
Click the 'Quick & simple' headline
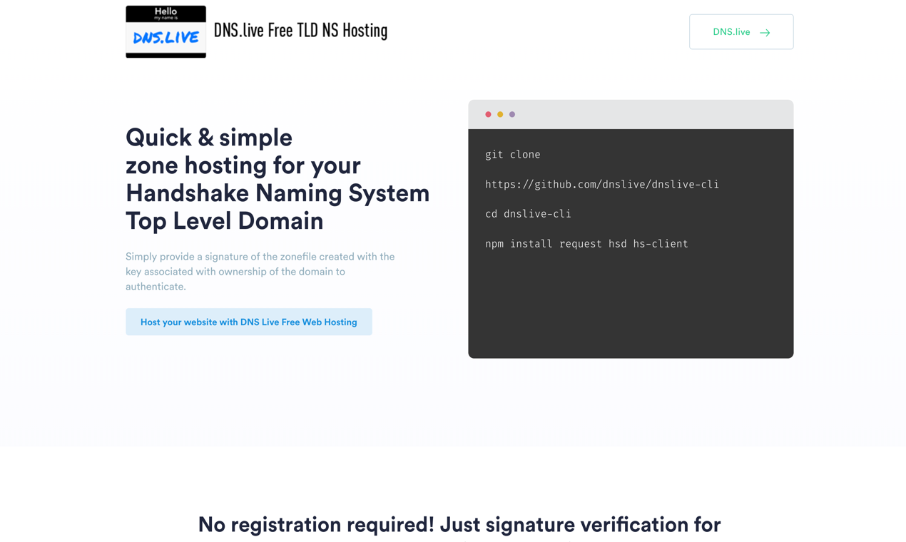[208, 137]
